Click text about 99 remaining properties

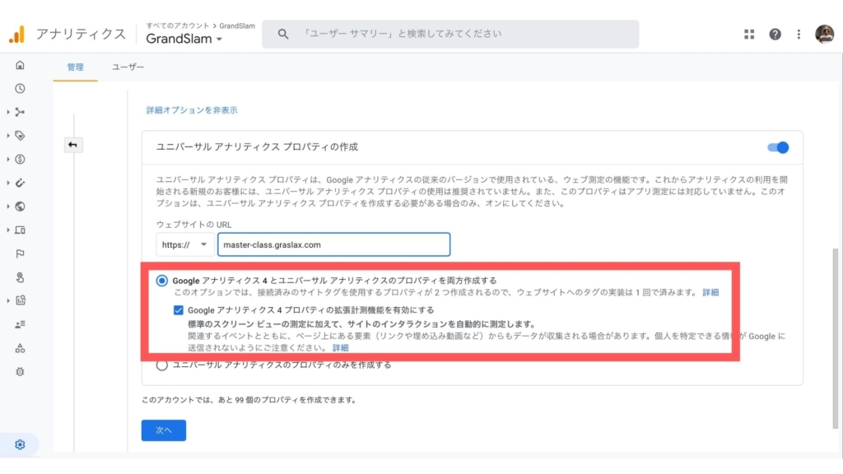(249, 400)
